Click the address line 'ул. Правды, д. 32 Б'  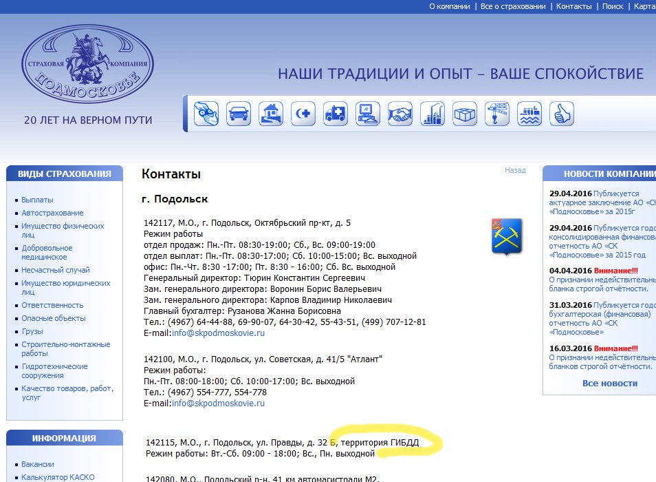[x=282, y=443]
